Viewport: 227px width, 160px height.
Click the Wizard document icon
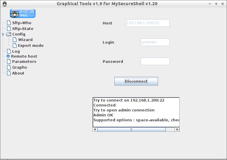coord(15,40)
